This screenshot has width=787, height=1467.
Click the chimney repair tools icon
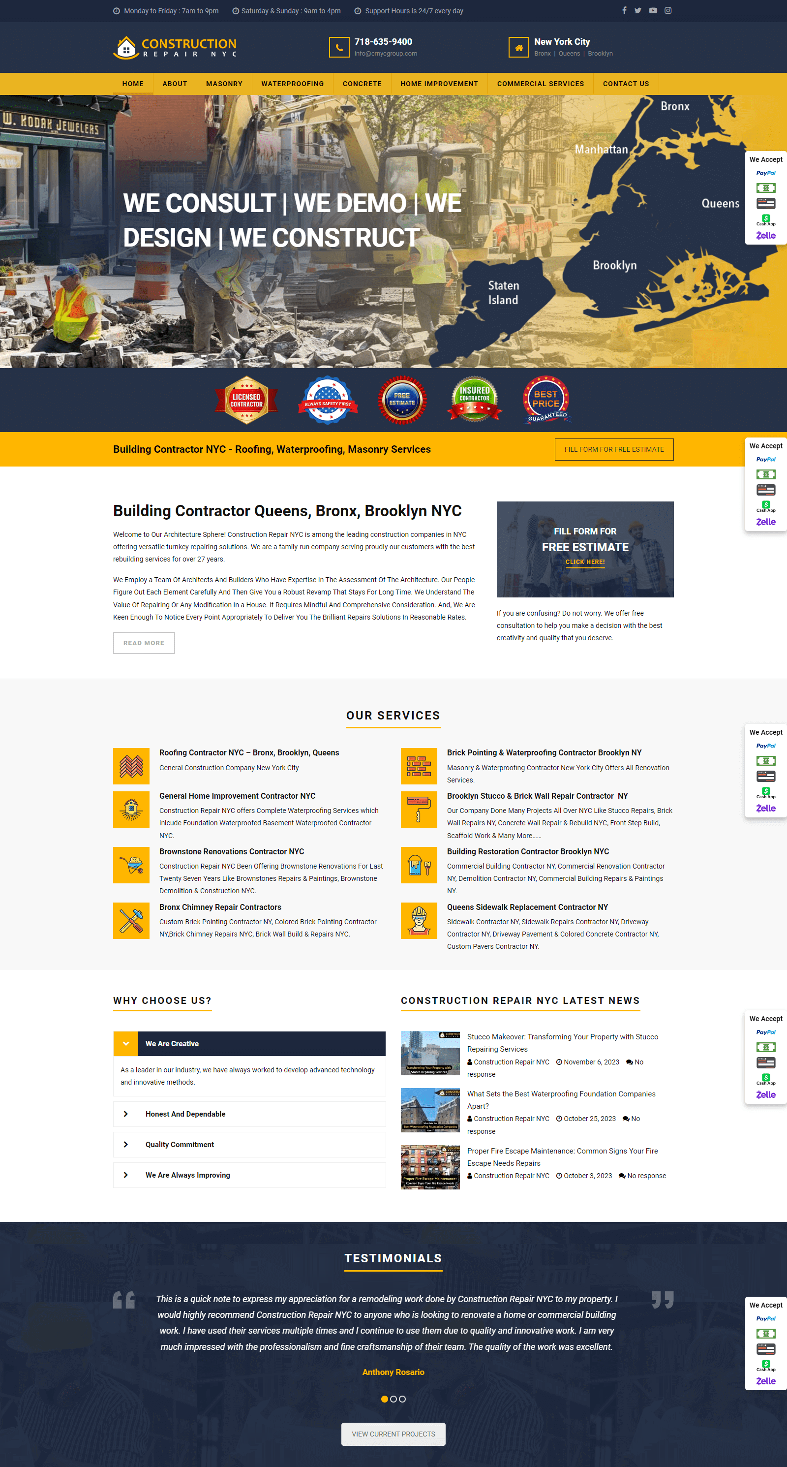[x=131, y=921]
